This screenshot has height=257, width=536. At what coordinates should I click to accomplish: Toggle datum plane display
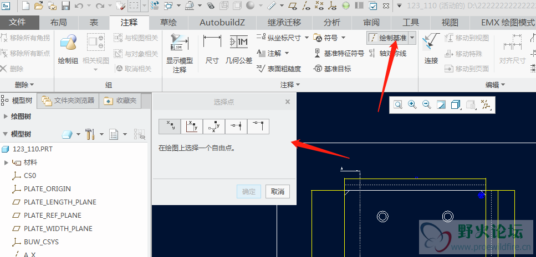pyautogui.click(x=293, y=6)
